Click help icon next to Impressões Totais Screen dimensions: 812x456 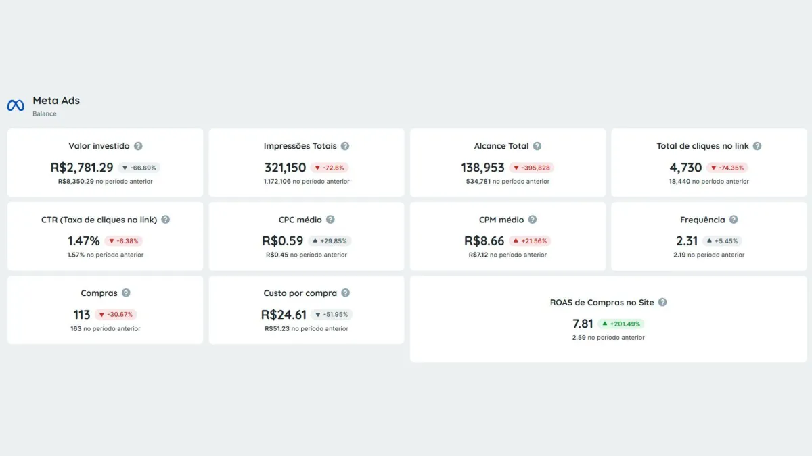click(x=345, y=146)
